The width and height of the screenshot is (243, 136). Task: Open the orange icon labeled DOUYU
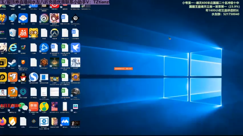point(13,92)
